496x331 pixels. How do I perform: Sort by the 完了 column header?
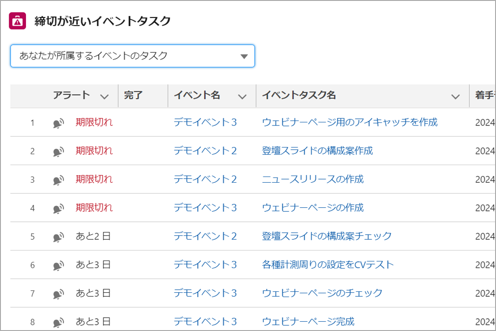coord(134,96)
